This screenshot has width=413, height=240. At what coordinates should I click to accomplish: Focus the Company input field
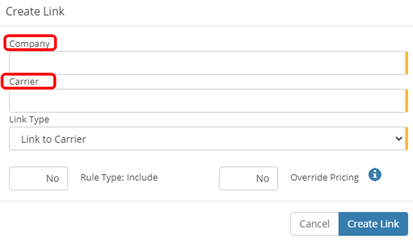206,63
